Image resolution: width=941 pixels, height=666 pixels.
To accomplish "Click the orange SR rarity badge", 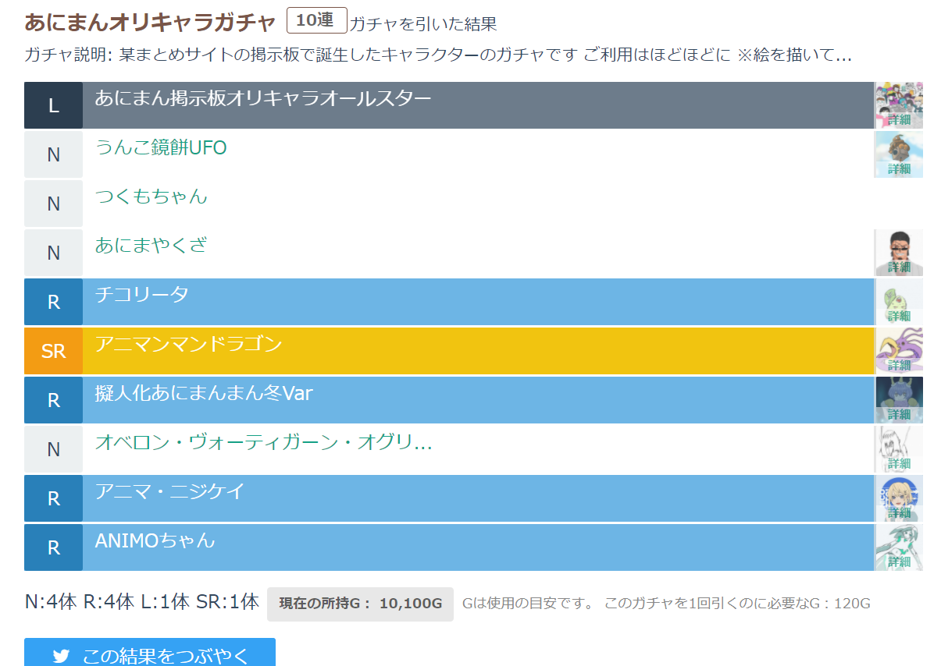I will click(53, 351).
